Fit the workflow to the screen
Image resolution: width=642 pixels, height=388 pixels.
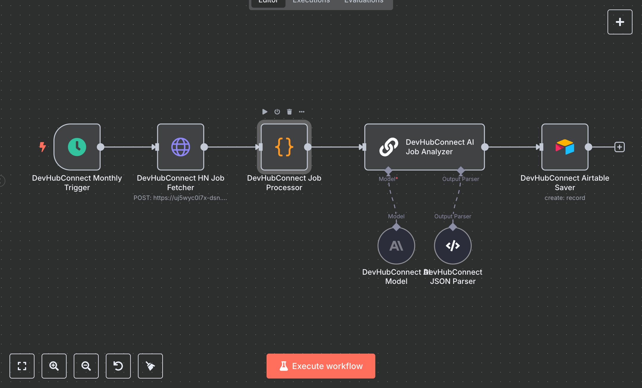22,366
